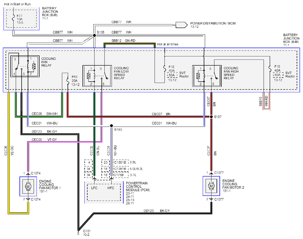Select the 'F77 10A' fuse label

tap(20, 17)
